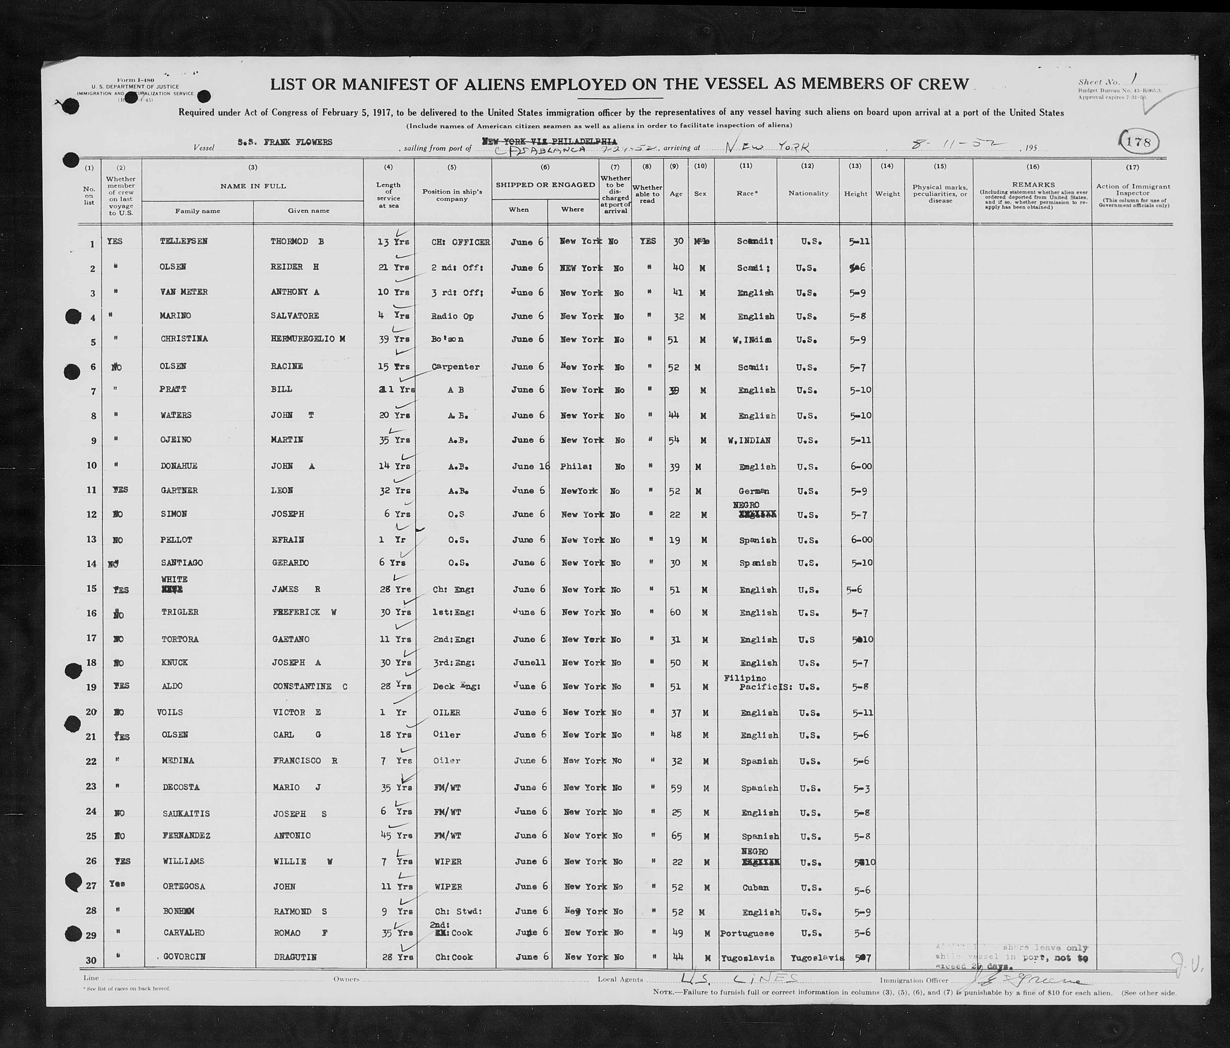
Task: Click the family name VAN METER
Action: (x=184, y=291)
